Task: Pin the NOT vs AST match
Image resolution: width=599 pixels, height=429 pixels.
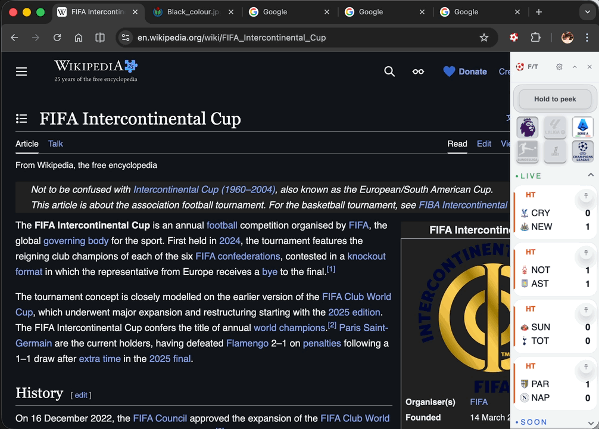Action: click(586, 253)
